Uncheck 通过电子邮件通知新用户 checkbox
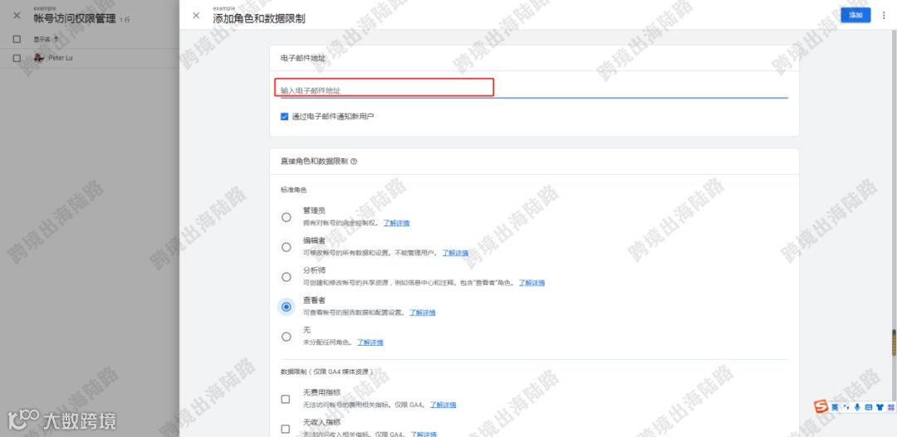Screen dimensions: 897x437 click(284, 117)
